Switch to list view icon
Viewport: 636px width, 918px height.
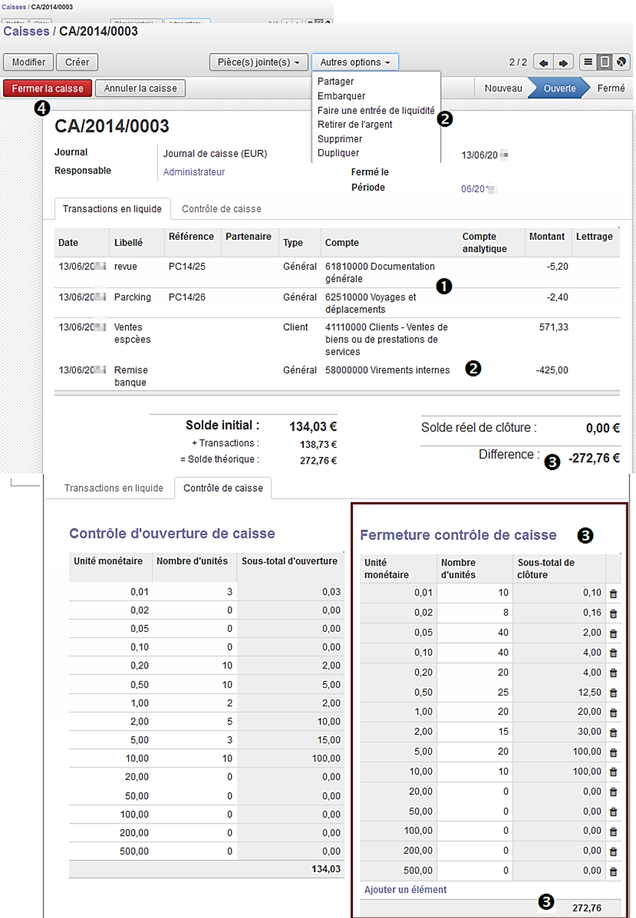(588, 62)
